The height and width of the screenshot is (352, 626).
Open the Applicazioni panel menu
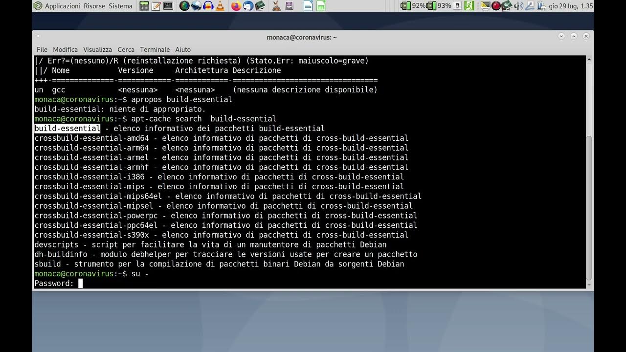(62, 6)
